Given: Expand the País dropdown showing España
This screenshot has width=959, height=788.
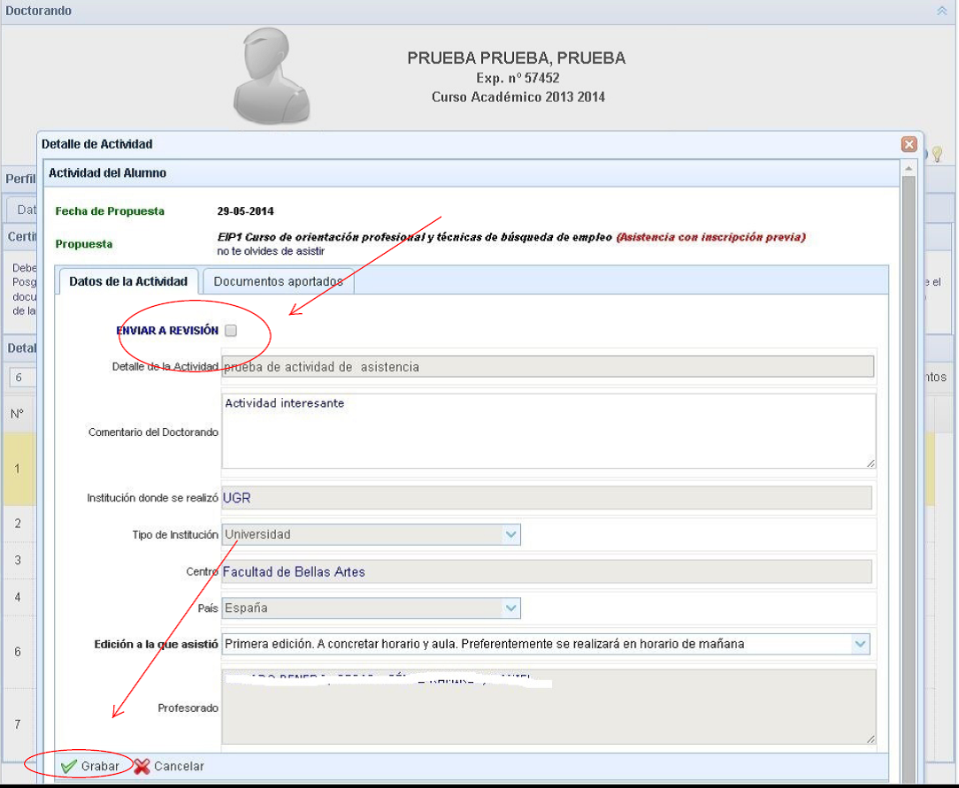Looking at the screenshot, I should click(x=510, y=608).
